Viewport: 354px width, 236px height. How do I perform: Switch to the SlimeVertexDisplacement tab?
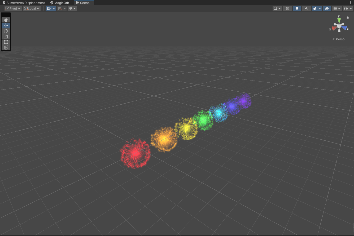(24, 3)
